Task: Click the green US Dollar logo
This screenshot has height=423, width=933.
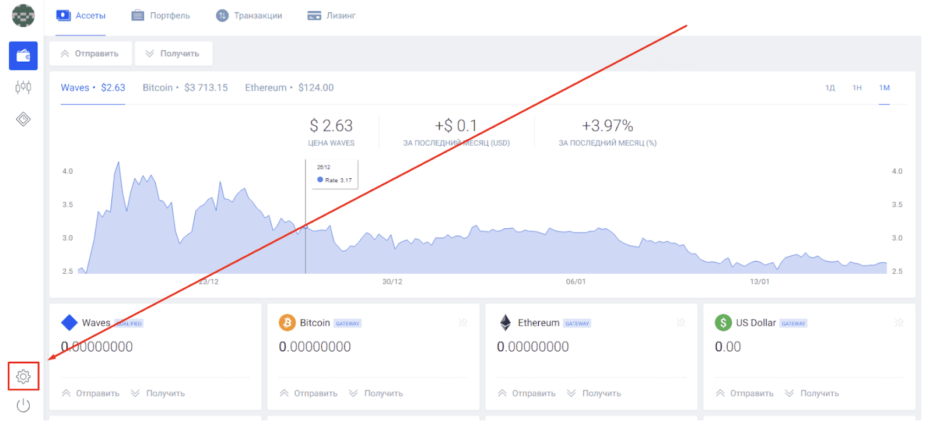Action: 723,322
